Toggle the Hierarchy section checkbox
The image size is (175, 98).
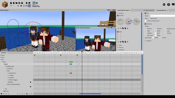click(x=145, y=24)
